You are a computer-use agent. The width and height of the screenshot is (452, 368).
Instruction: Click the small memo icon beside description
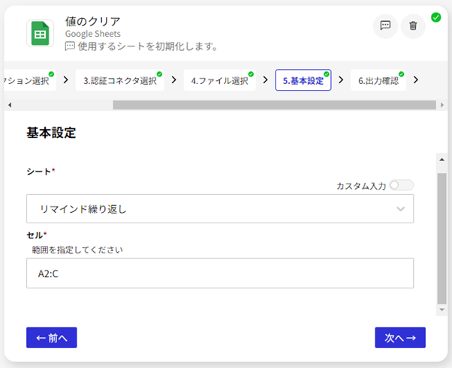(70, 46)
